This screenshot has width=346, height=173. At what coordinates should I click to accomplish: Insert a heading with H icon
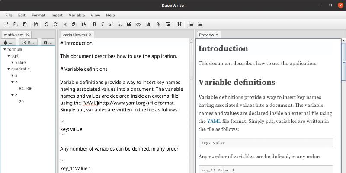(x=179, y=24)
